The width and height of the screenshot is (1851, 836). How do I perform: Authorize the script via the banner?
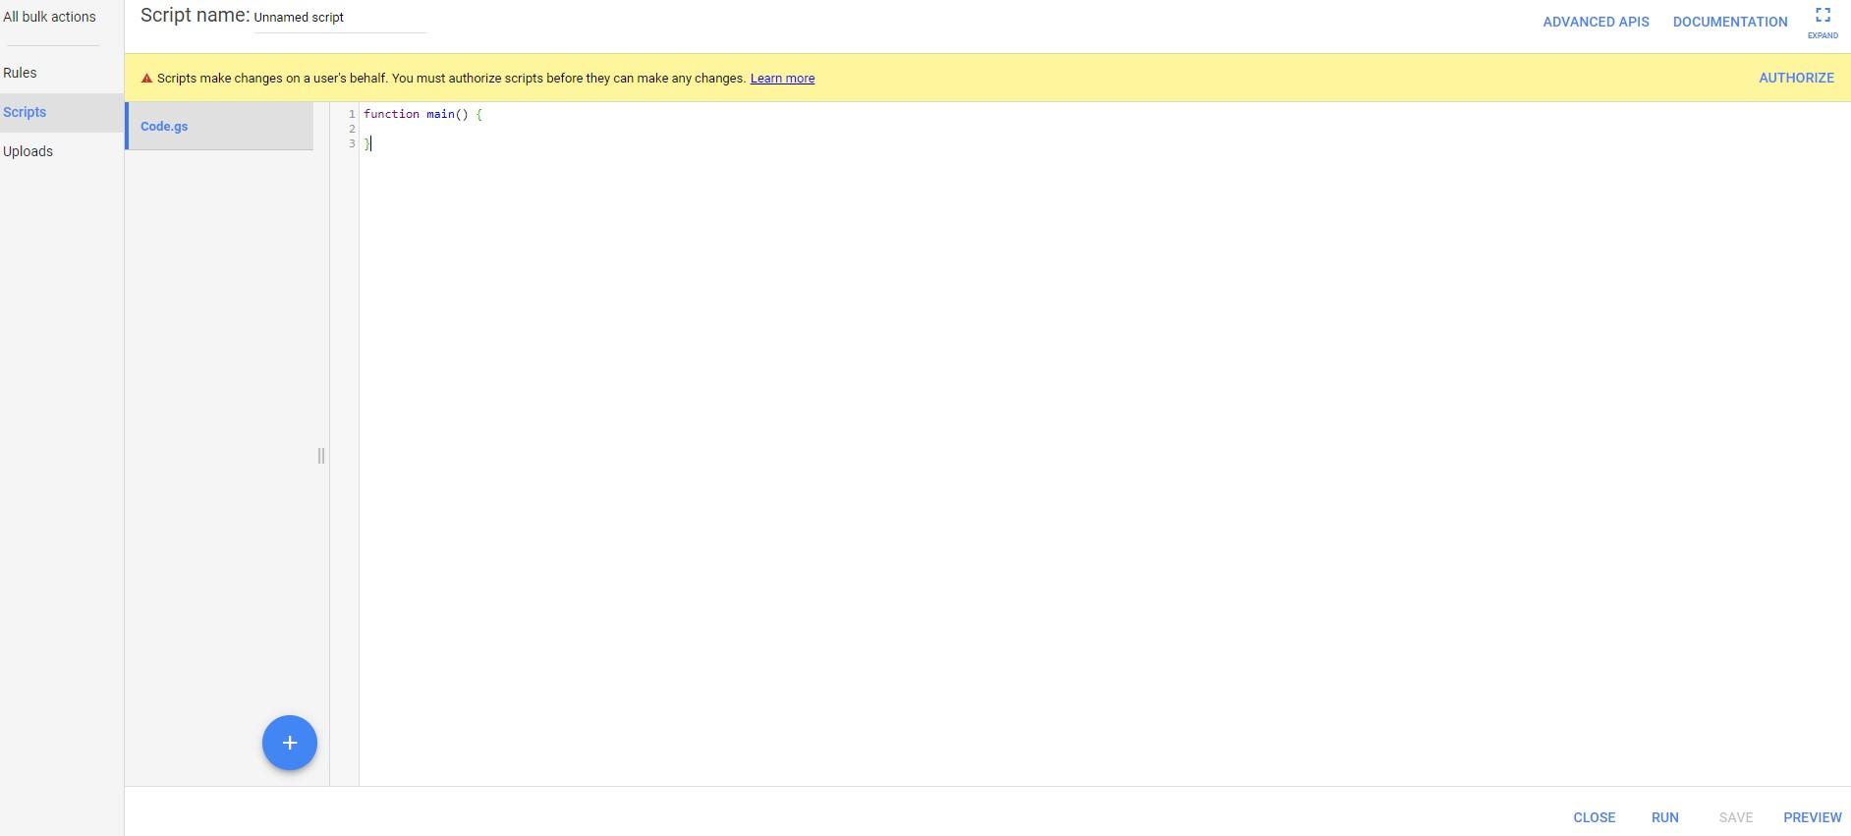click(x=1796, y=78)
